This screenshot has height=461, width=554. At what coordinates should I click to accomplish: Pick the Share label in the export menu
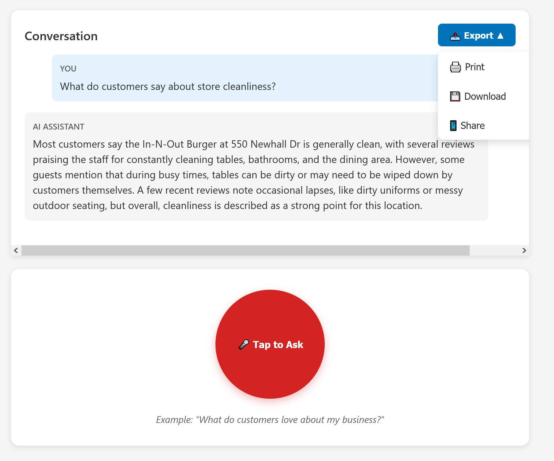[472, 126]
